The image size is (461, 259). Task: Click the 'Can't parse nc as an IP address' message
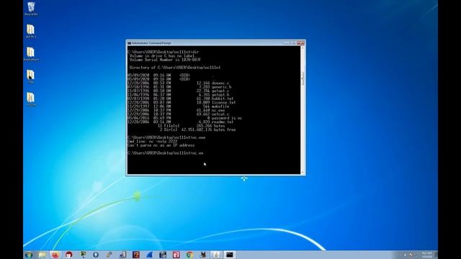pyautogui.click(x=161, y=145)
